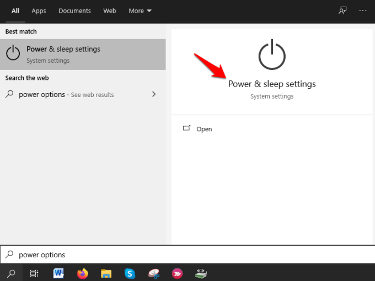Launch Microsoft Word from taskbar
The image size is (375, 281).
coord(58,273)
